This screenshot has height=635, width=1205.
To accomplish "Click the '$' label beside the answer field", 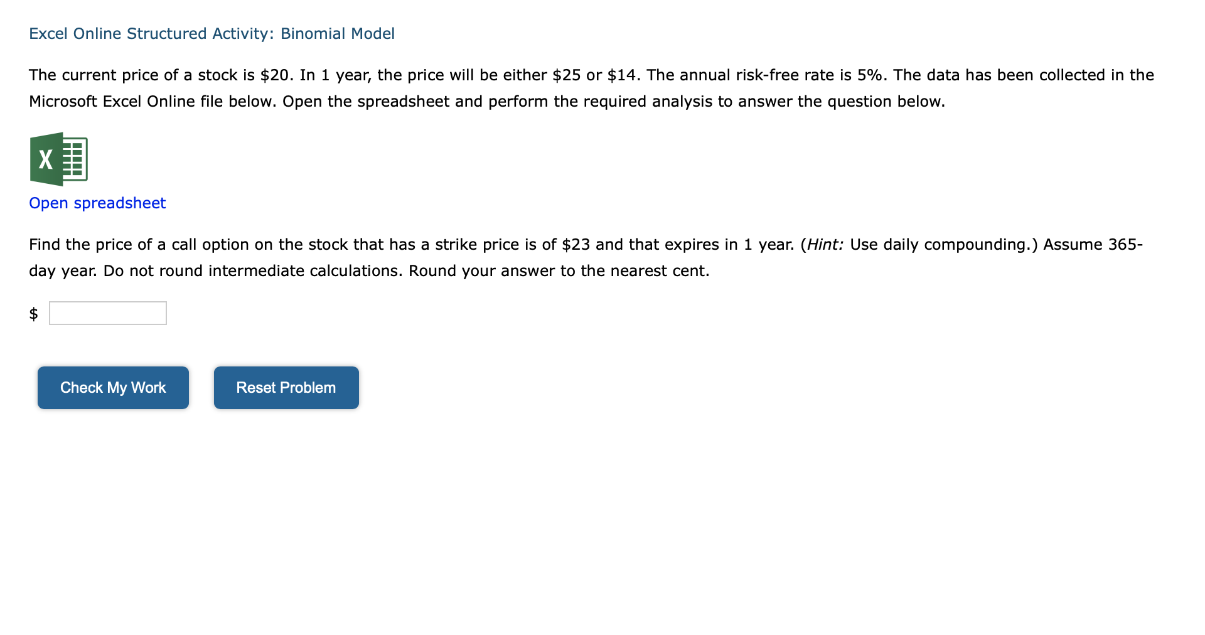I will click(x=35, y=314).
